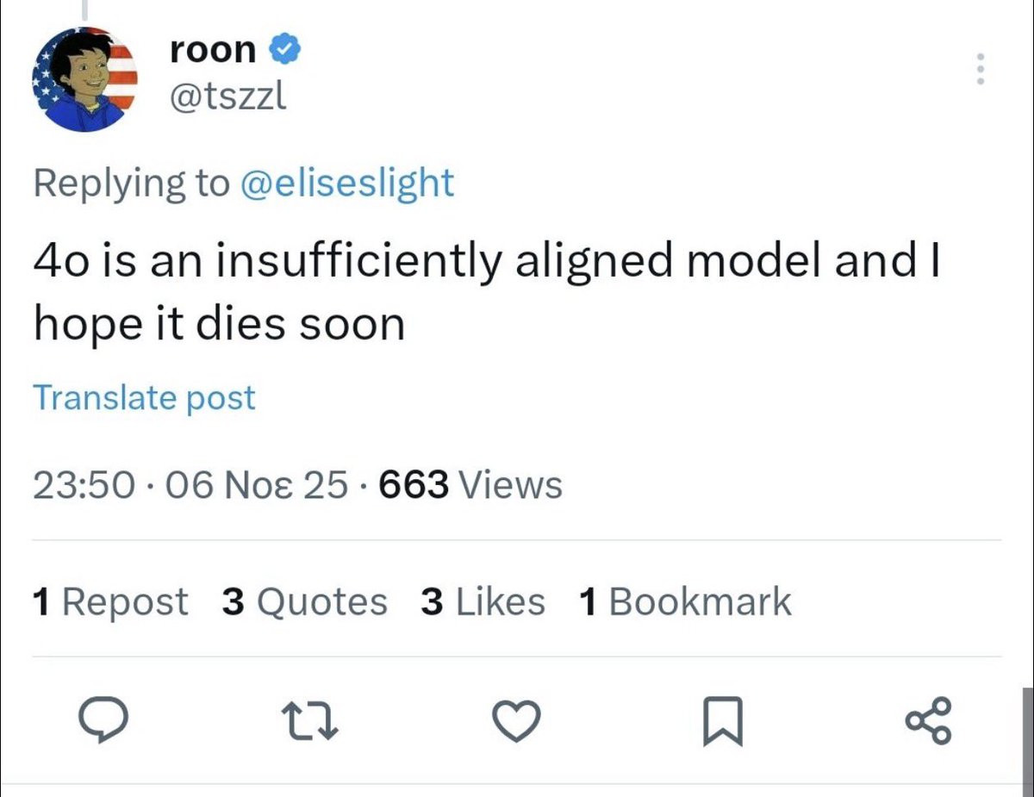Click the scrollbar thumb on the right edge
This screenshot has height=797, width=1034.
tap(1027, 737)
